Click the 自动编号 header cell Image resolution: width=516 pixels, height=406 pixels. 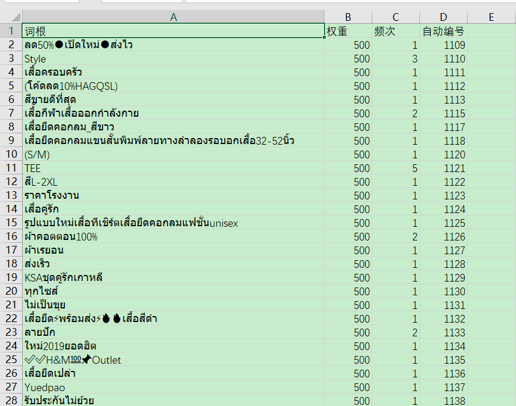[443, 31]
